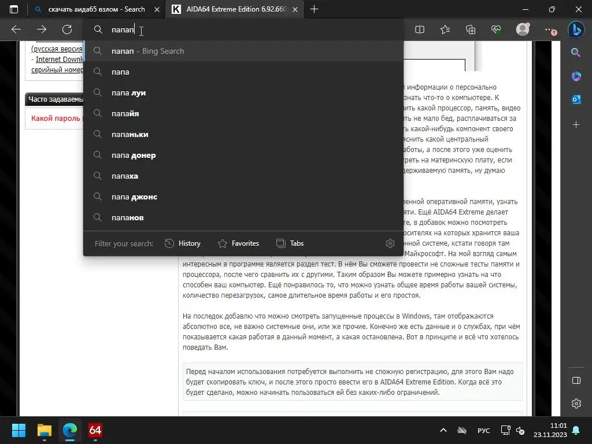Open the русская версия link
592x444 pixels.
pos(57,49)
